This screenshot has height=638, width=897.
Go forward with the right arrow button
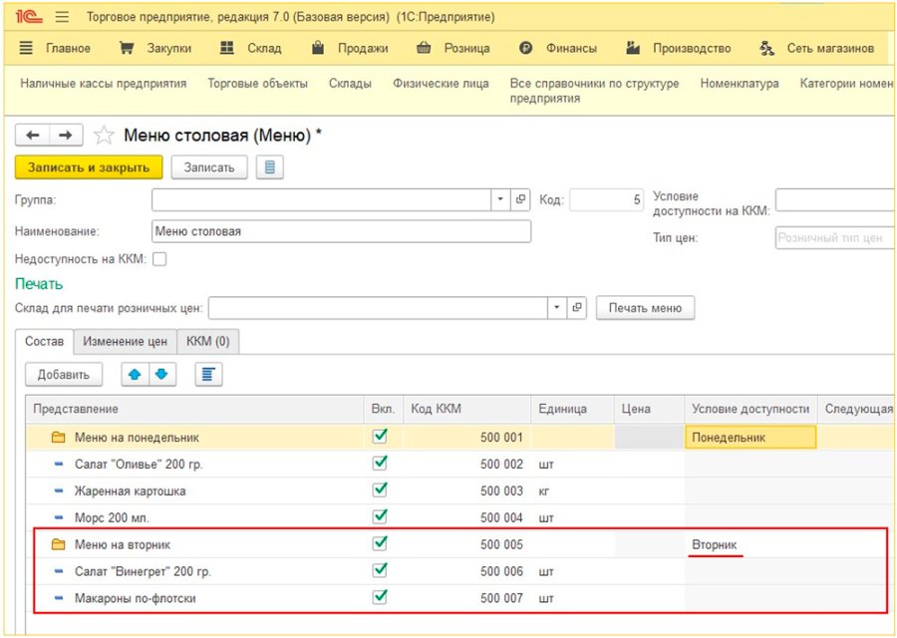pyautogui.click(x=66, y=136)
